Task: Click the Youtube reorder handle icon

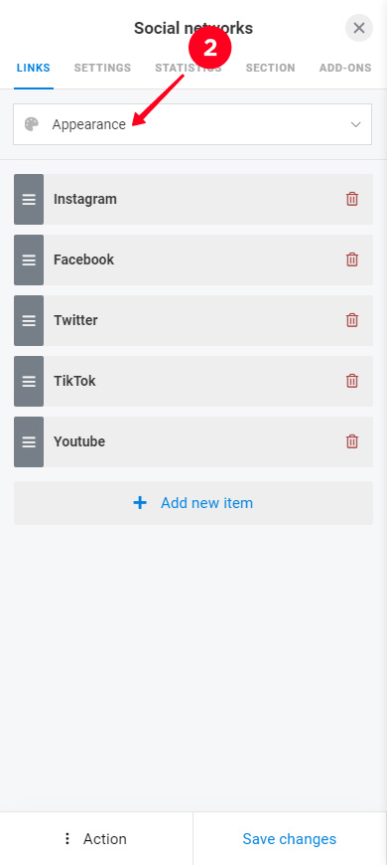Action: click(29, 441)
